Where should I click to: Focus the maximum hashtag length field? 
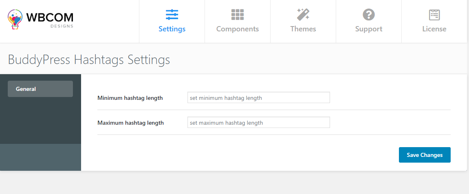coord(259,122)
